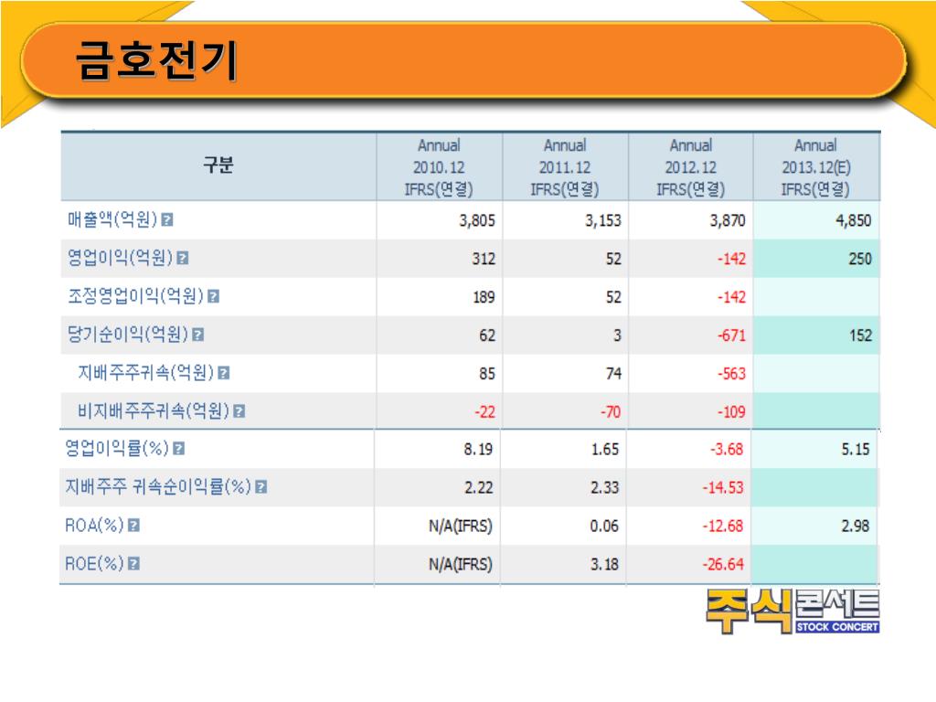Select the 1.65 operating margin value
The width and height of the screenshot is (936, 702).
[605, 450]
